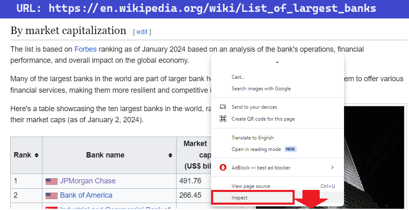The image size is (409, 210).
Task: Expand AdBlock submenu chevron arrow
Action: point(332,167)
